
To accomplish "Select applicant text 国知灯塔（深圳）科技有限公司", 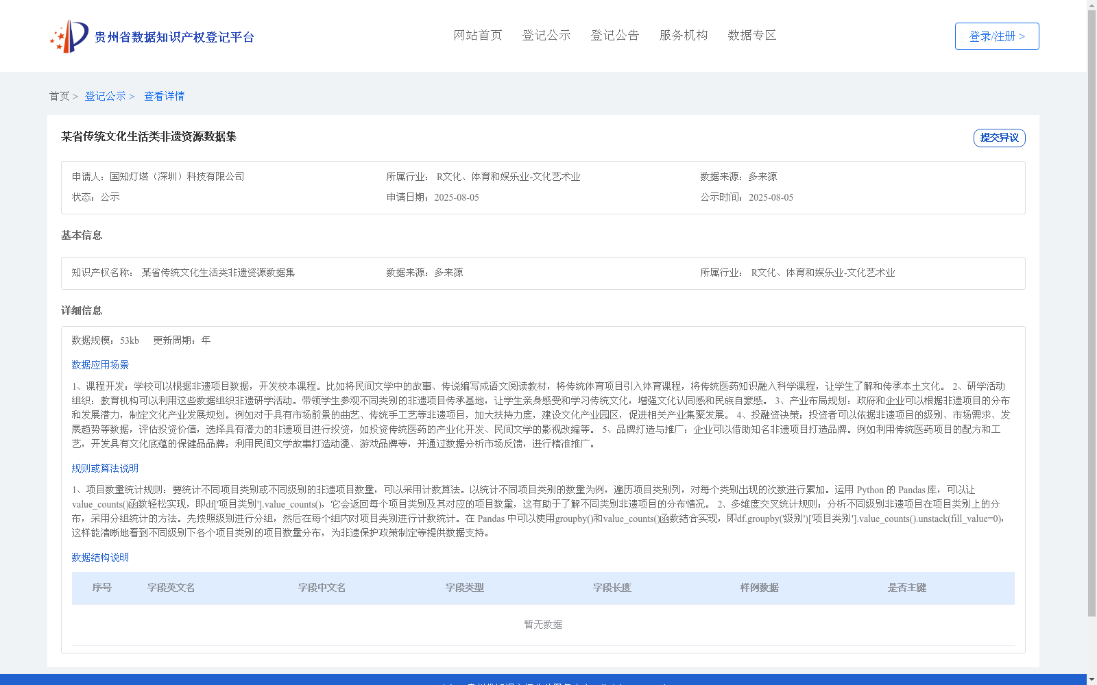I will click(177, 177).
